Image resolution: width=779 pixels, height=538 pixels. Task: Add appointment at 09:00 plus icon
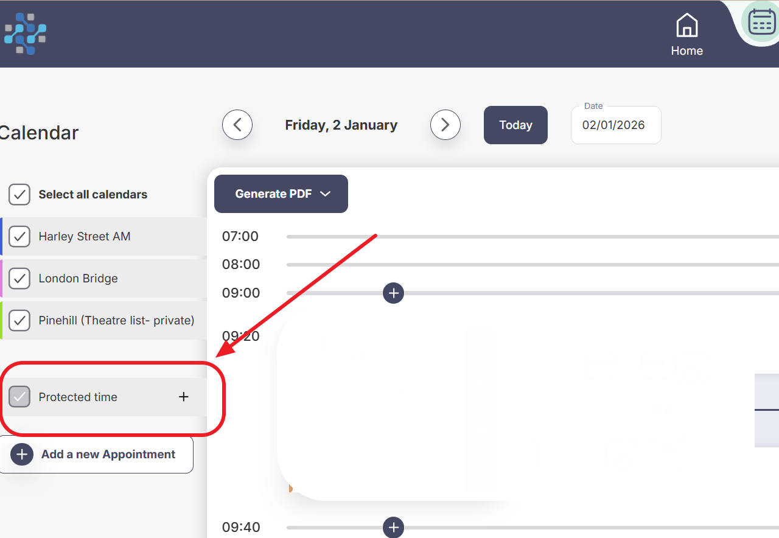pos(393,293)
